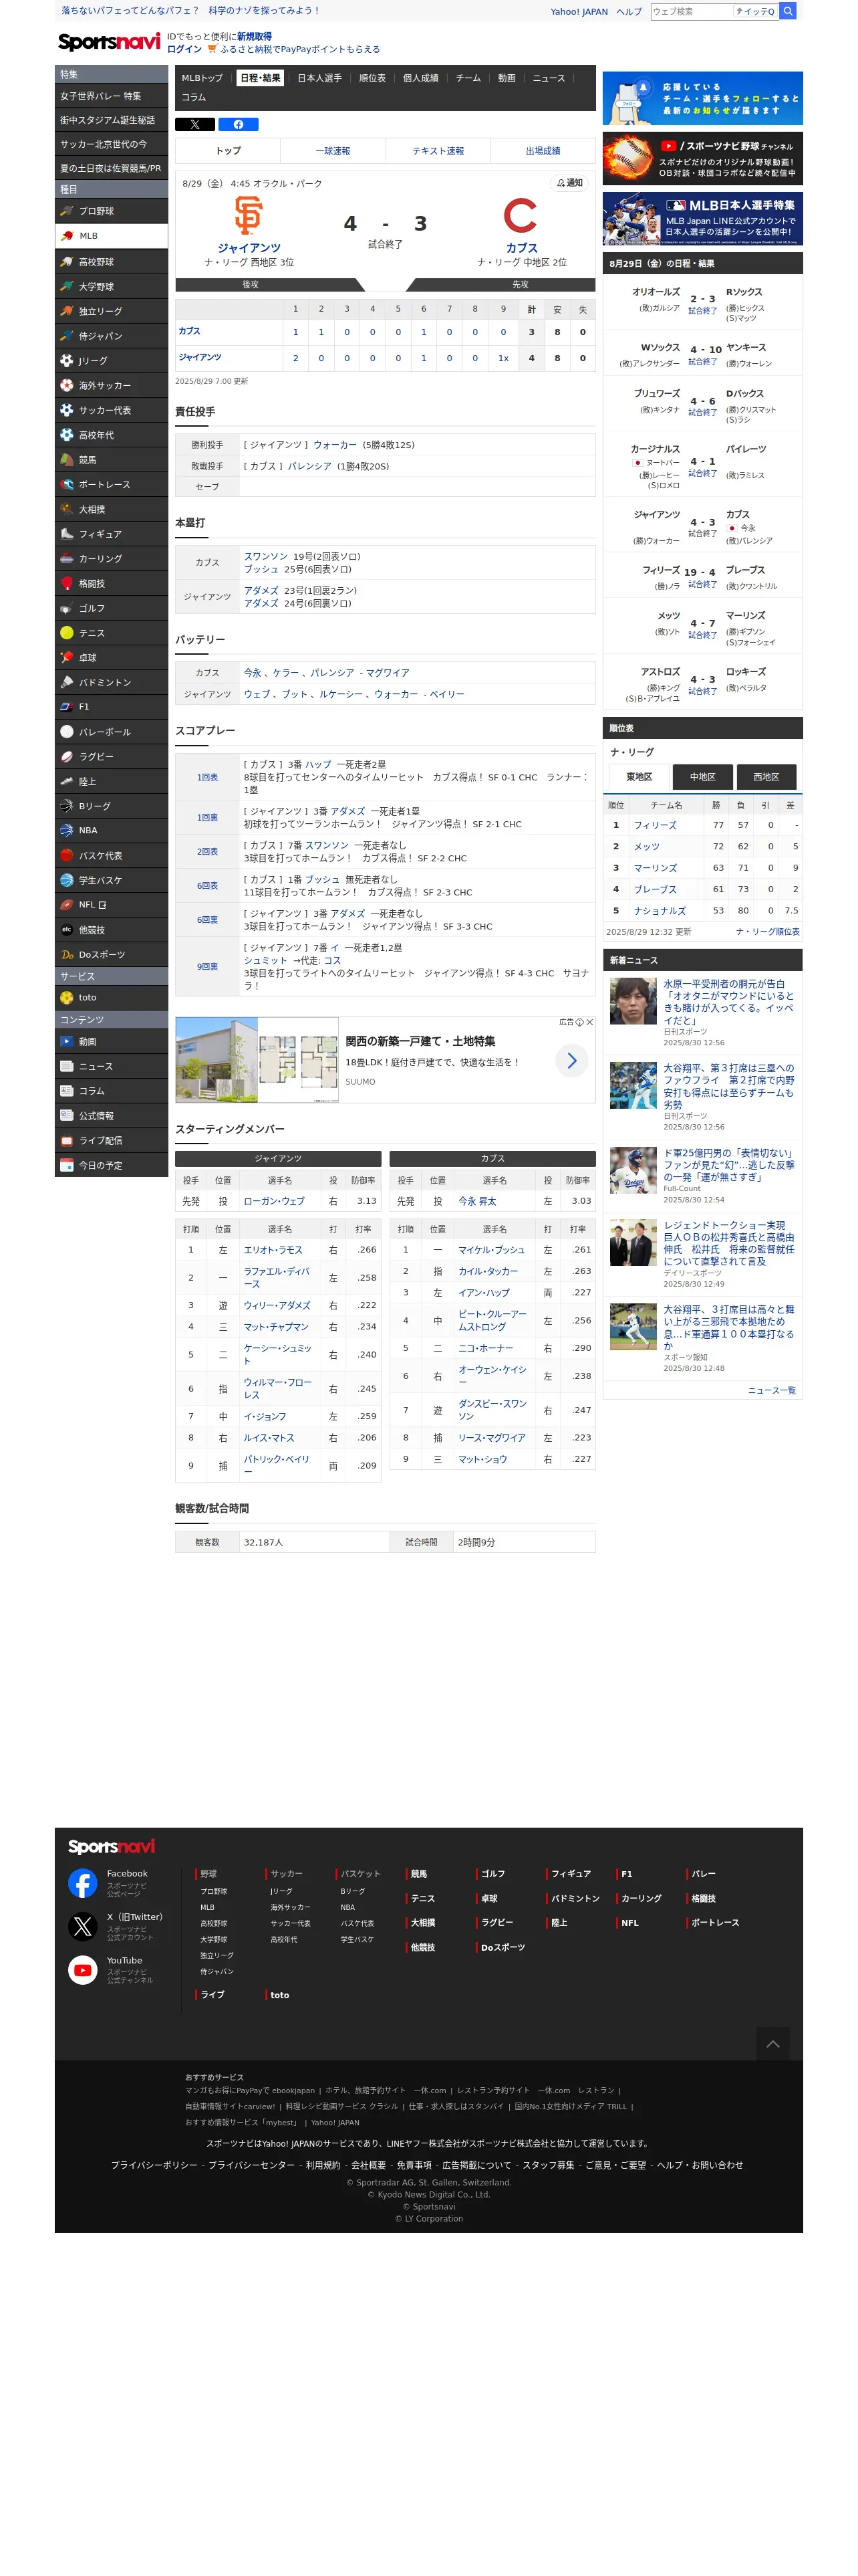This screenshot has height=2576, width=858.
Task: Open the スポーツナビ野球チャンネル banner
Action: click(702, 159)
